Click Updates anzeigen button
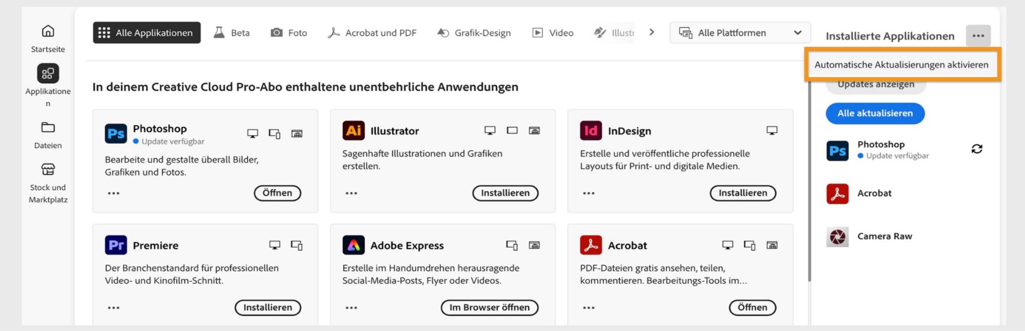The width and height of the screenshot is (1025, 331). point(876,85)
